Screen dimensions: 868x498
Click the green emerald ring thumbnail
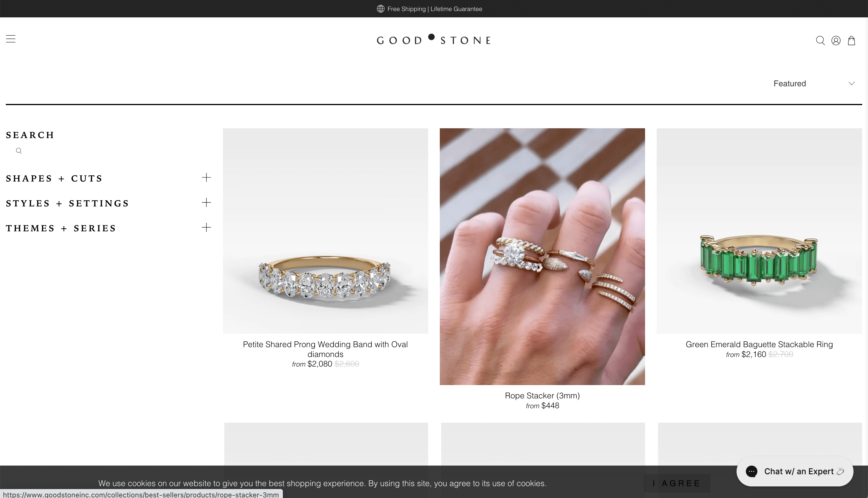tap(759, 231)
